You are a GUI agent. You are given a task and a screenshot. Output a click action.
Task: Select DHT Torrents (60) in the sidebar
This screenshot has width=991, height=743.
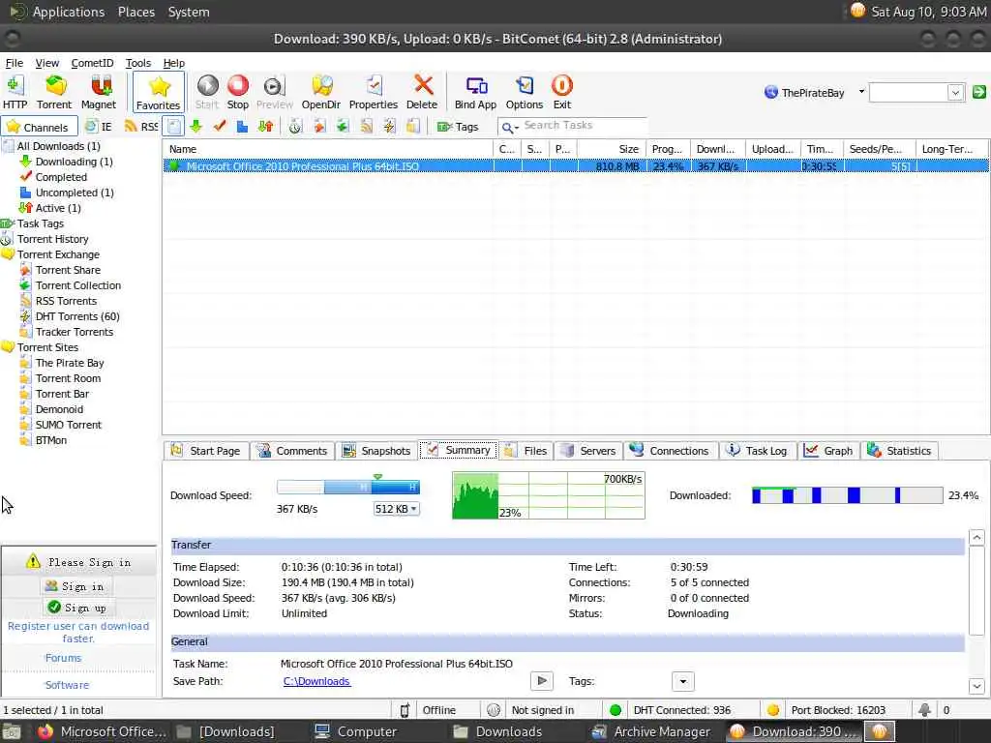click(77, 316)
